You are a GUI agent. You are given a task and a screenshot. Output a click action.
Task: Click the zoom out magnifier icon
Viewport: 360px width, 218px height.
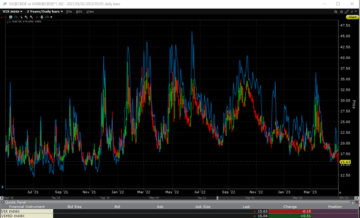(32, 17)
